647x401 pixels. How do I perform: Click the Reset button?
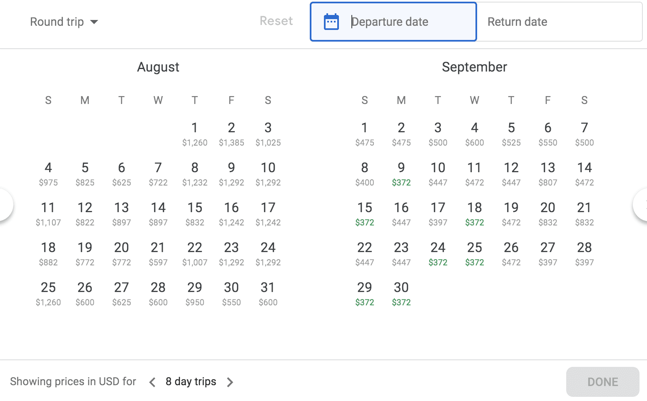coord(276,21)
